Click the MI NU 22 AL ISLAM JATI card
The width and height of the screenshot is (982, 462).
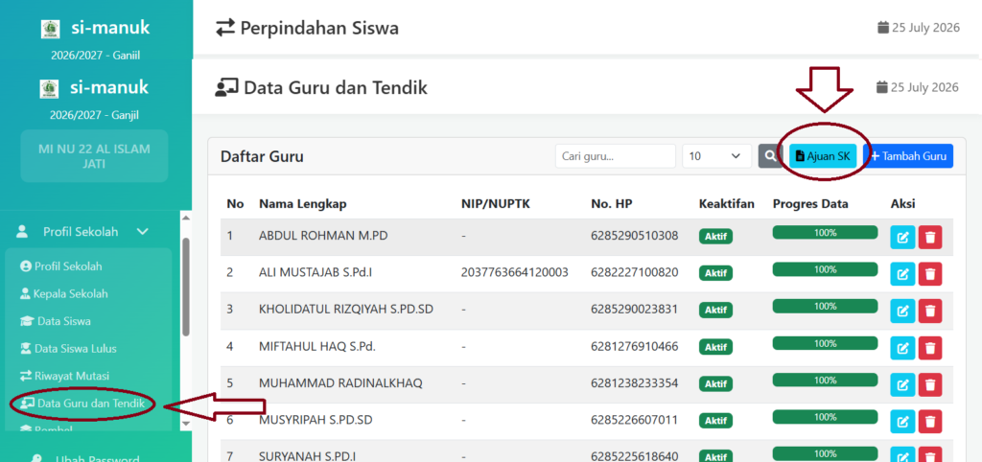point(94,156)
